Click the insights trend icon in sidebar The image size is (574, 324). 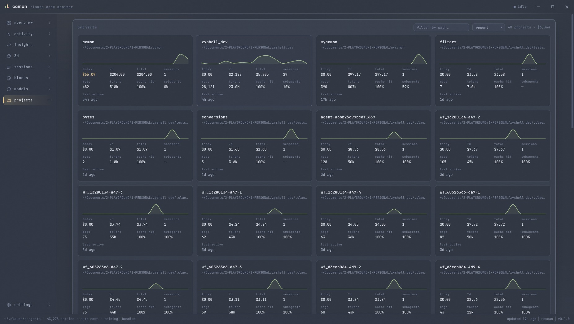point(9,45)
